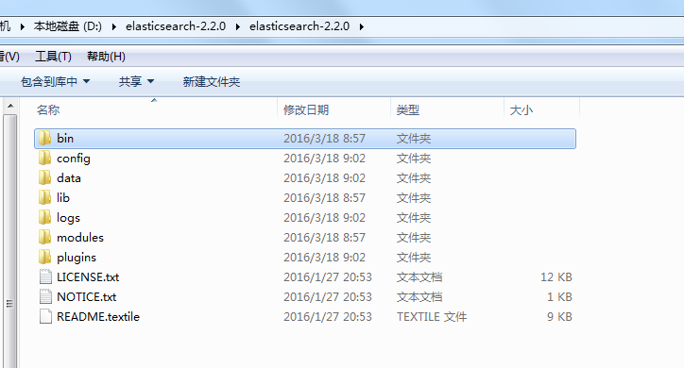684x368 pixels.
Task: Go to first elasticsearch-2.2.0 breadcrumb
Action: [x=176, y=26]
